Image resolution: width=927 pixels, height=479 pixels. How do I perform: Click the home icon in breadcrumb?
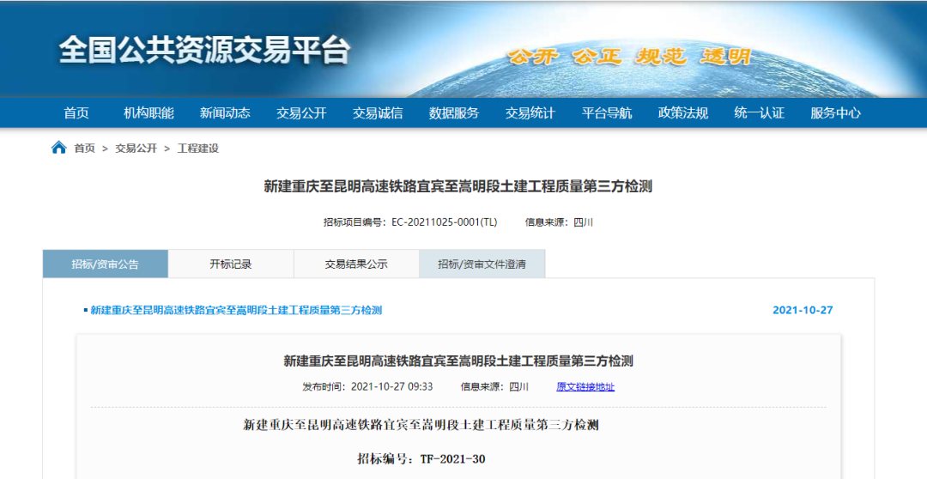point(58,148)
